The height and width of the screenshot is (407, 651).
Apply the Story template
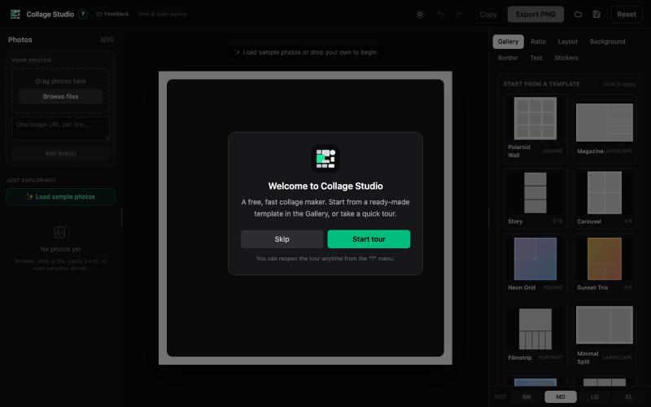535,198
